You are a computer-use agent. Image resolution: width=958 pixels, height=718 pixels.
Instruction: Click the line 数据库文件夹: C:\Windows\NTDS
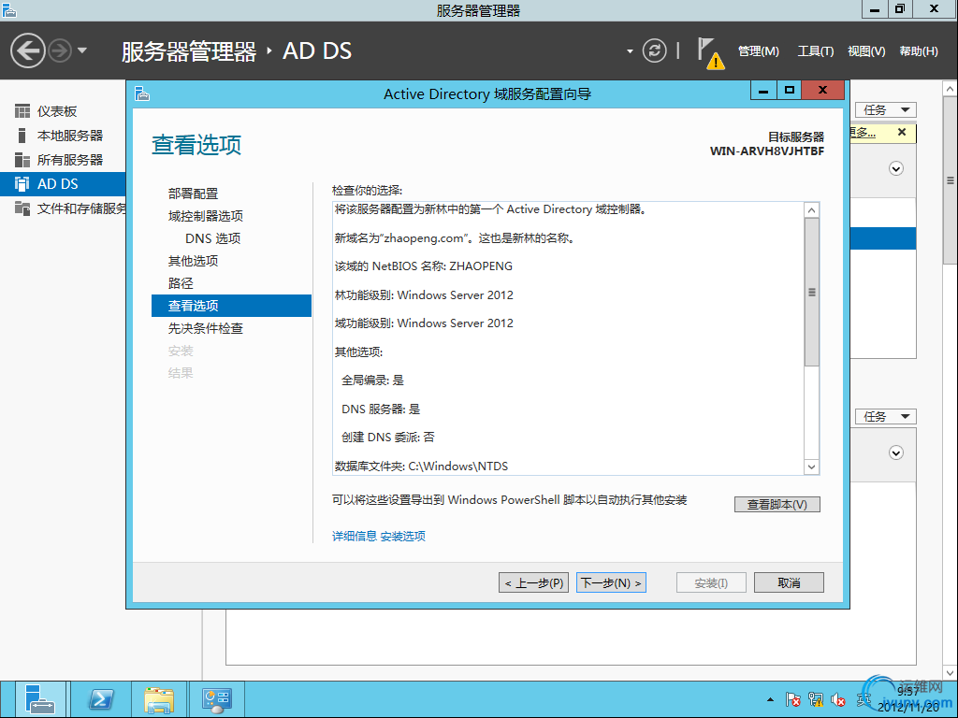pos(422,466)
